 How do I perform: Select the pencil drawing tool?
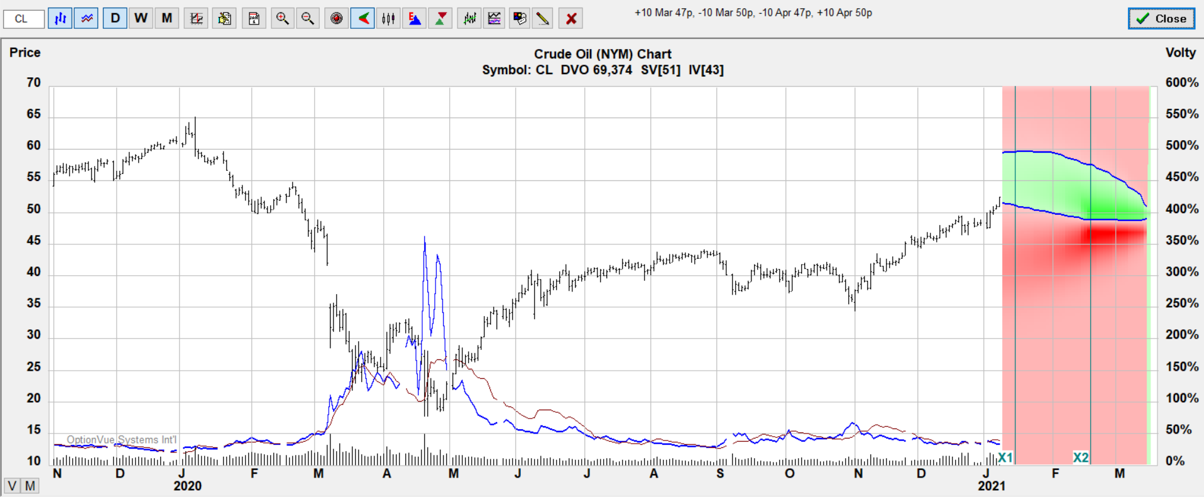[x=543, y=18]
